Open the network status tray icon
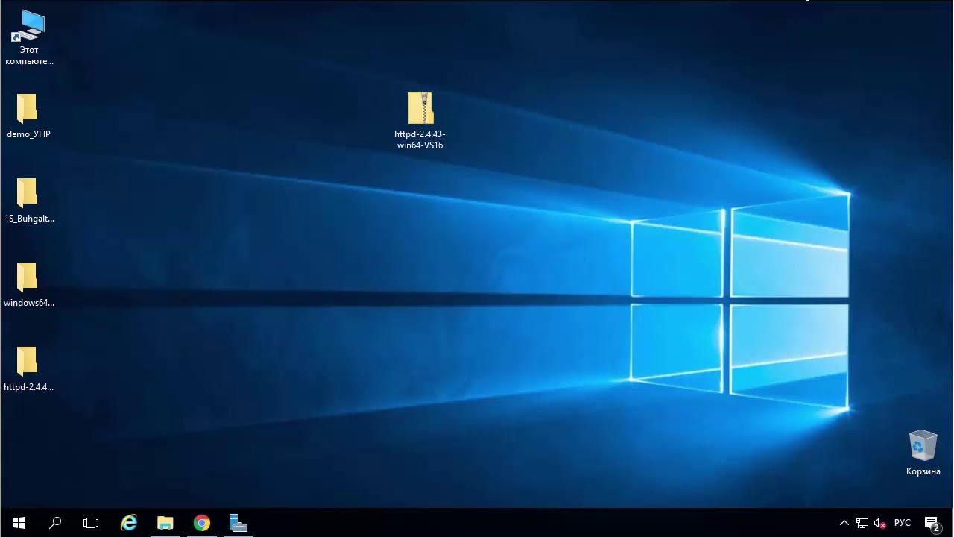Viewport: 954px width, 537px height. [x=862, y=523]
